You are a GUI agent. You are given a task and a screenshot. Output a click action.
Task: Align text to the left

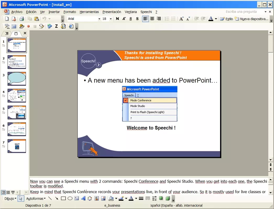click(145, 19)
